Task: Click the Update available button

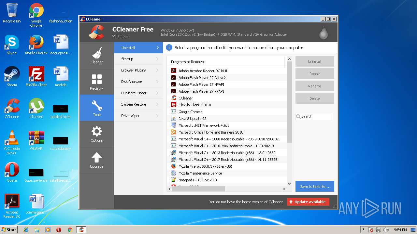Action: 308,202
